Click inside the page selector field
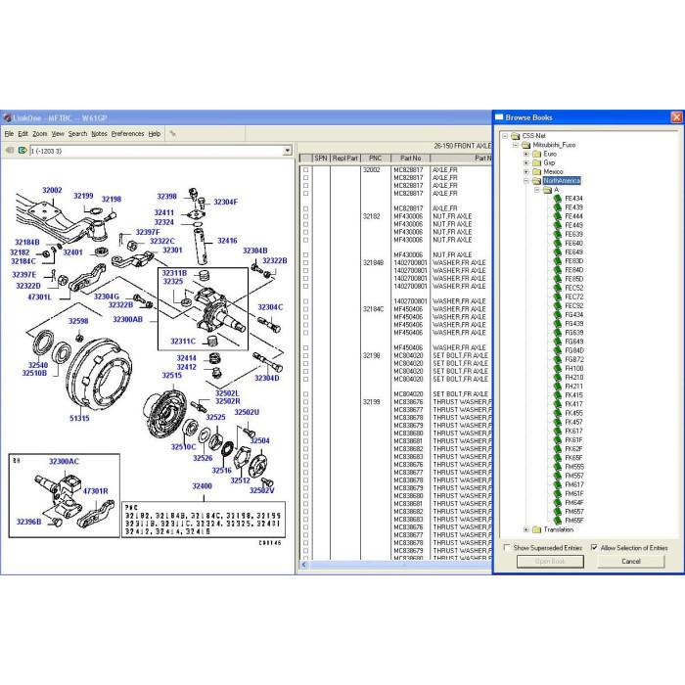 (x=157, y=151)
